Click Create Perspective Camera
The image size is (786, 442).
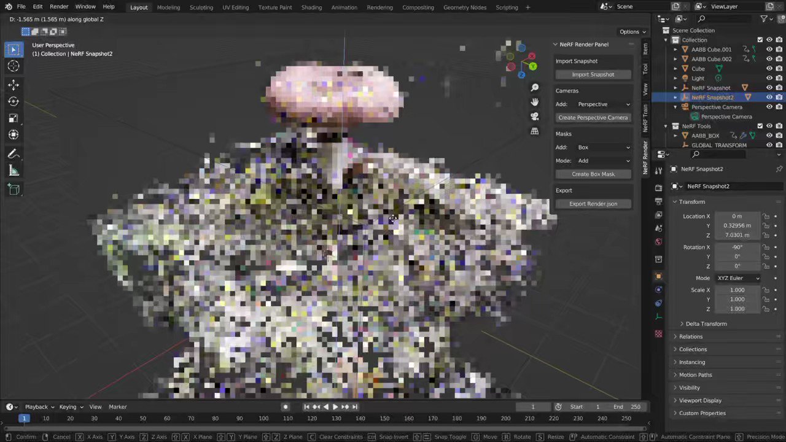pyautogui.click(x=593, y=117)
